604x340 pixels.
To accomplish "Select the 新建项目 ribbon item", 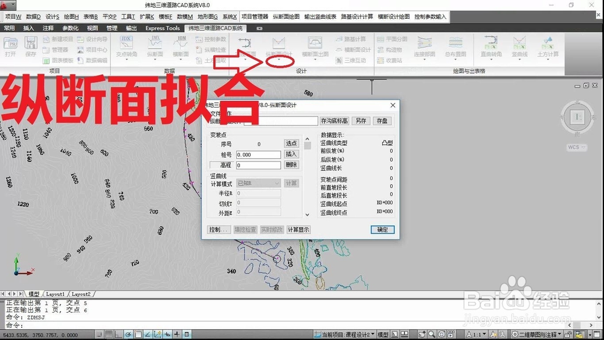I will point(58,39).
